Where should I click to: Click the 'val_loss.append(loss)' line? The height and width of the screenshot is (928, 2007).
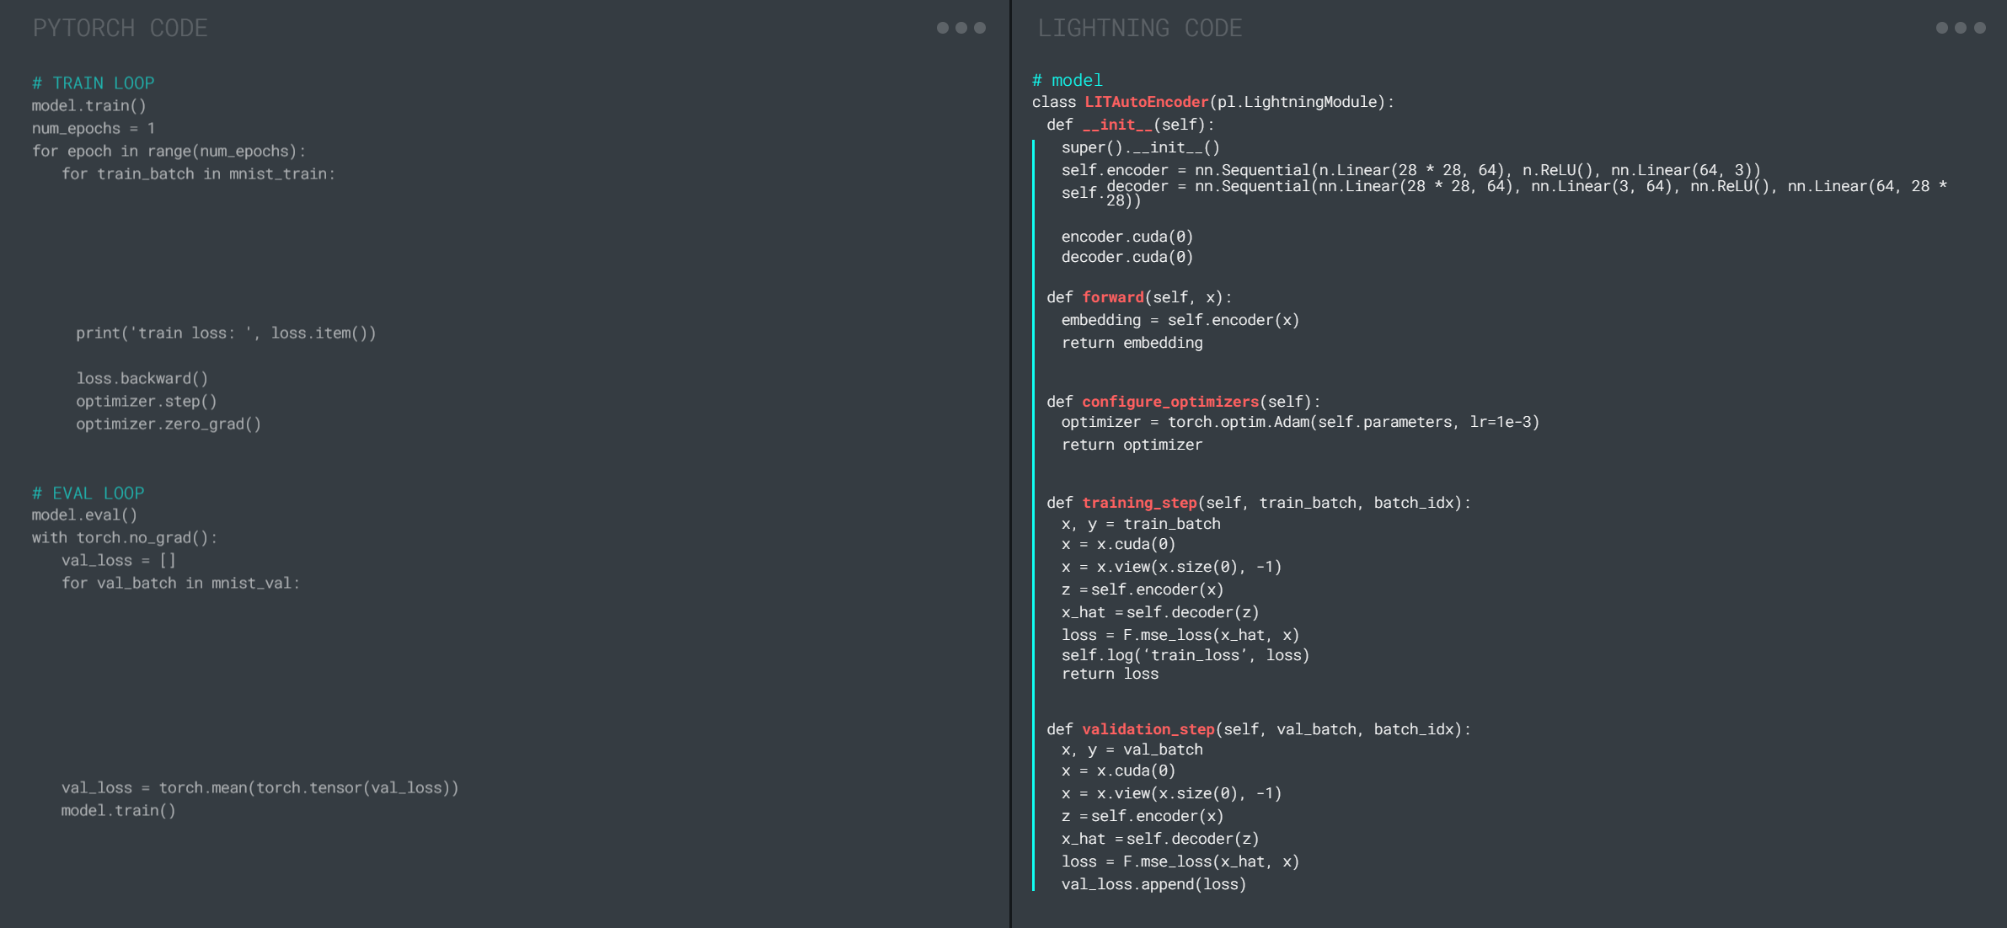1153,884
